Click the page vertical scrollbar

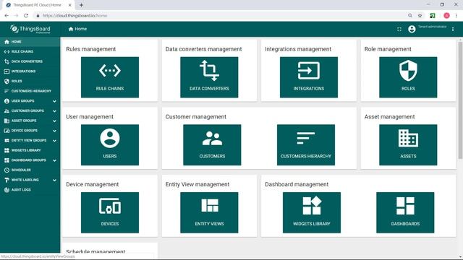click(x=460, y=100)
